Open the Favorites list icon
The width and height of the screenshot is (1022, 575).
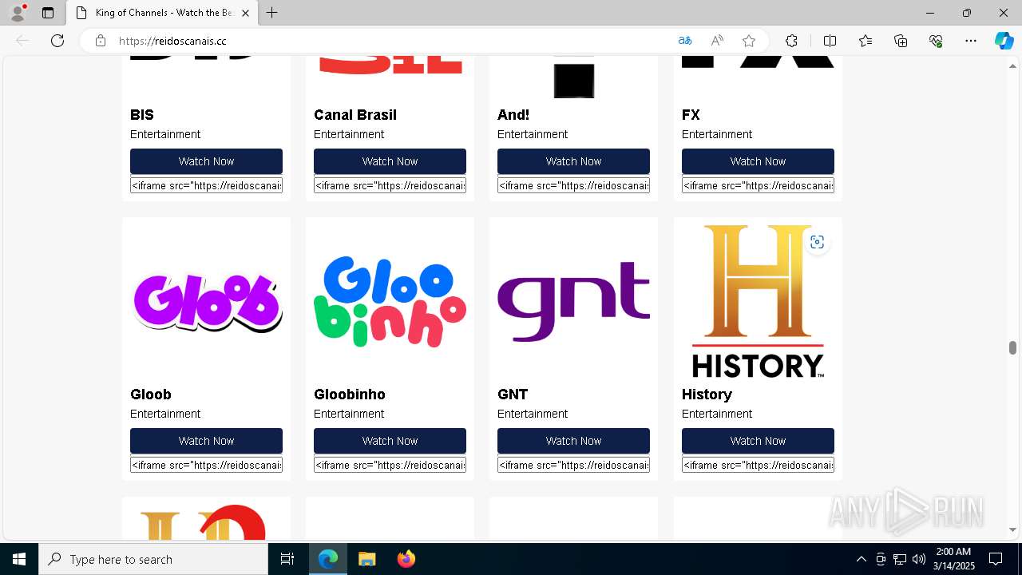click(x=866, y=41)
